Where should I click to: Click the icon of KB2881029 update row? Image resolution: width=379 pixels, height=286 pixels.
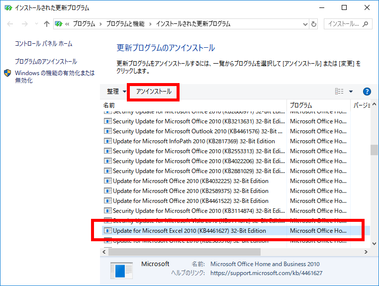(107, 171)
